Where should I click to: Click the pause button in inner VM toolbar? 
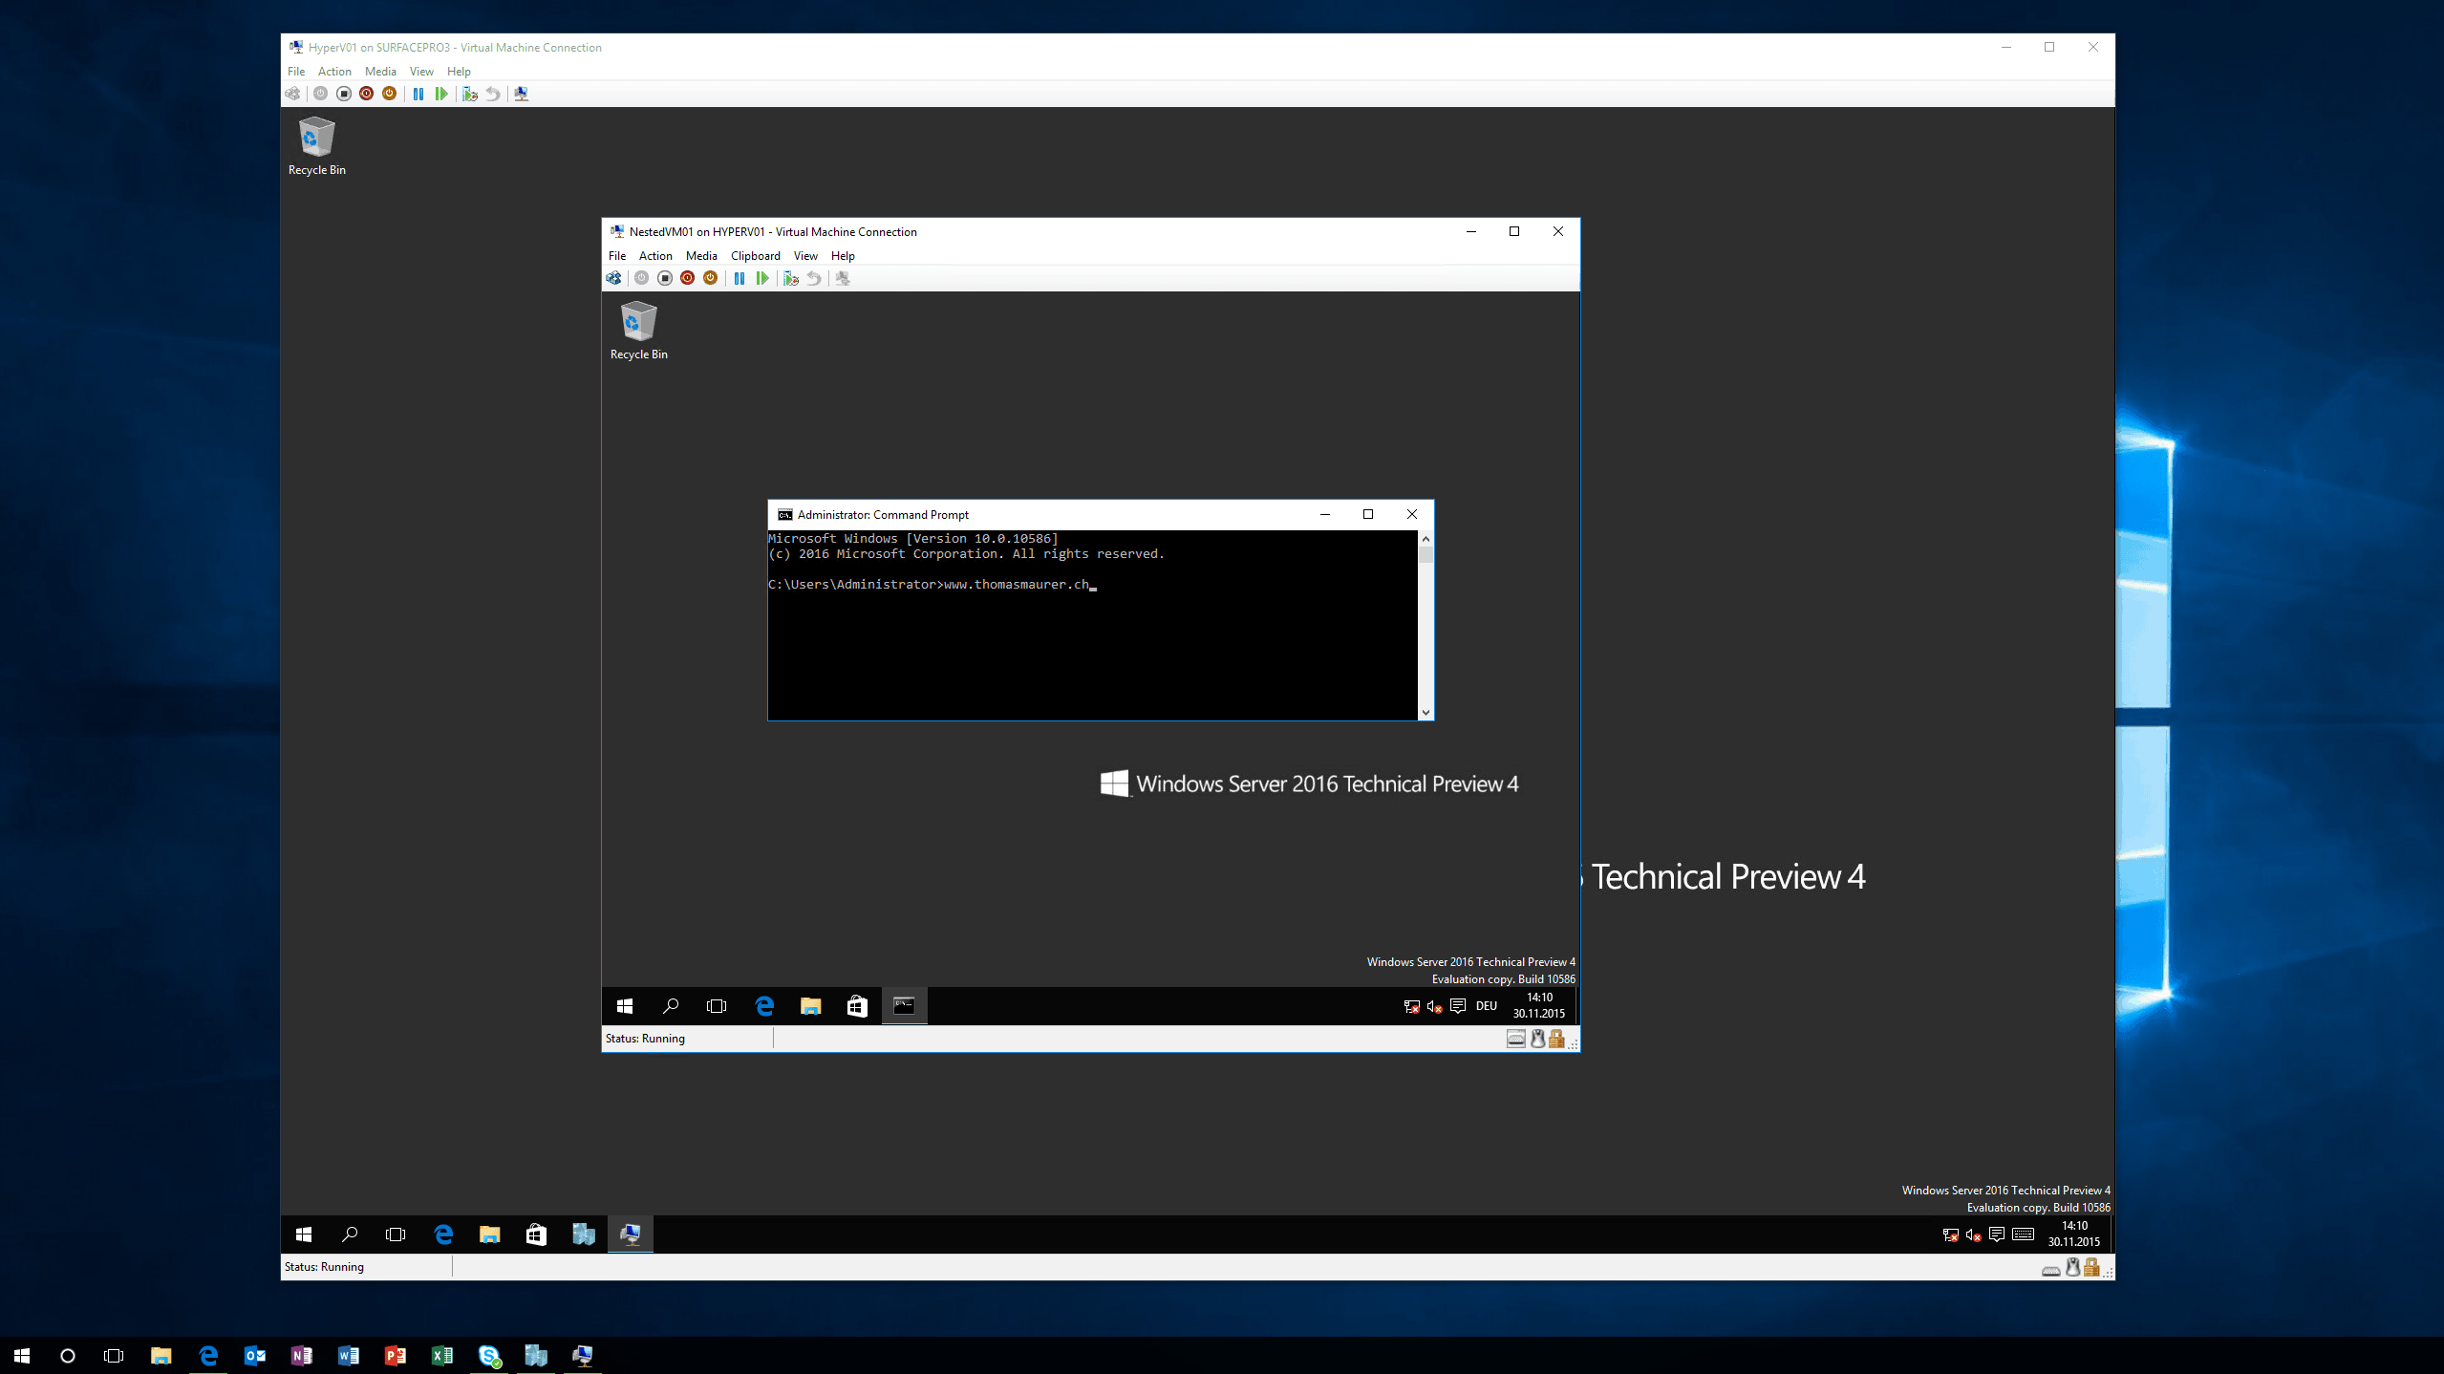coord(739,277)
